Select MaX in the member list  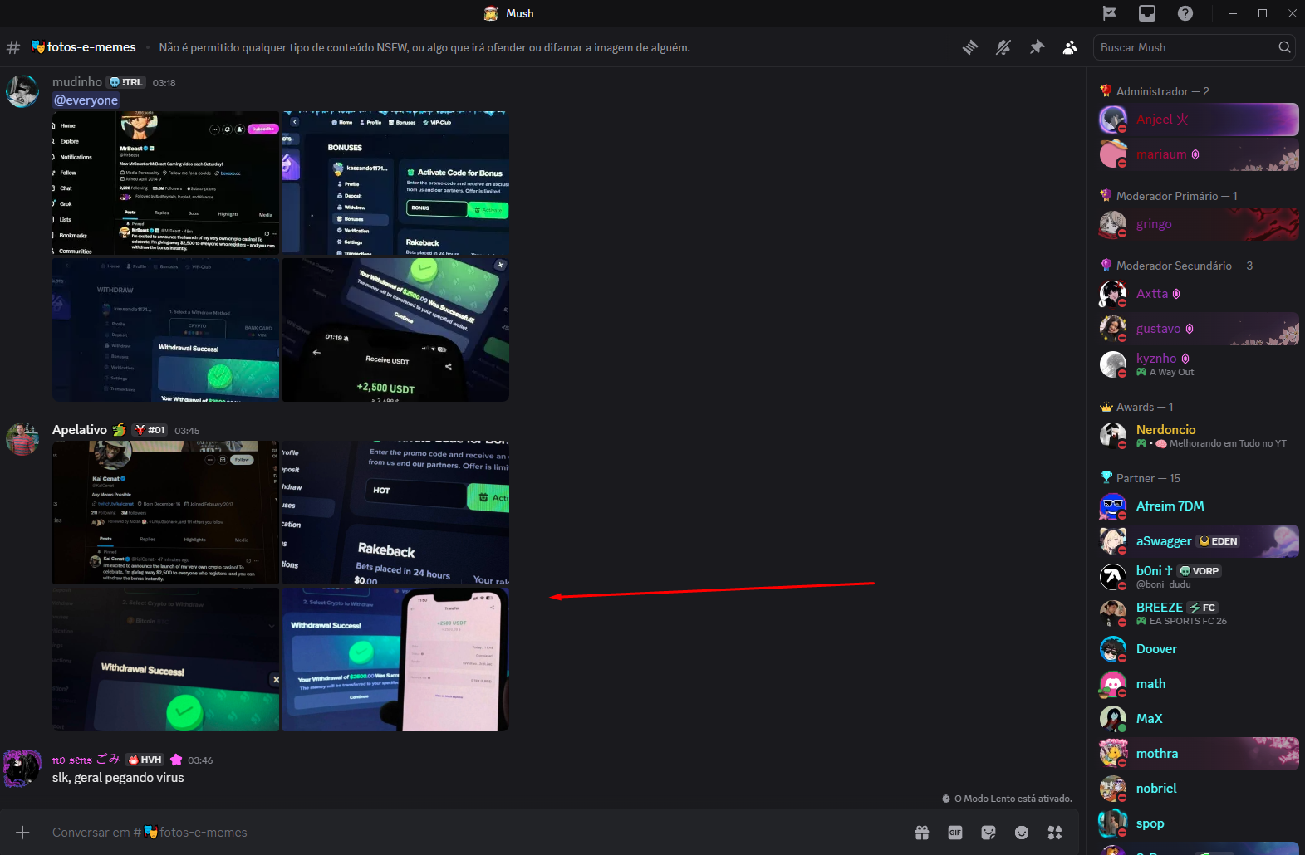1199,719
